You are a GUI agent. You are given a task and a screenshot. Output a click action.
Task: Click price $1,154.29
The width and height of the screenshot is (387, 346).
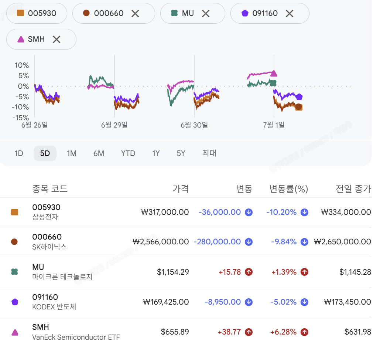tap(173, 272)
